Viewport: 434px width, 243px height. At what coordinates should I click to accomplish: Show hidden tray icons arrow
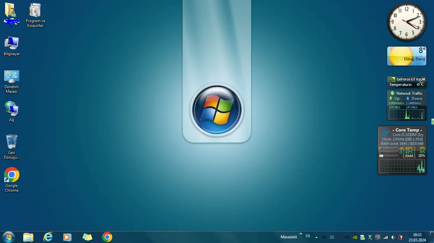(x=316, y=237)
